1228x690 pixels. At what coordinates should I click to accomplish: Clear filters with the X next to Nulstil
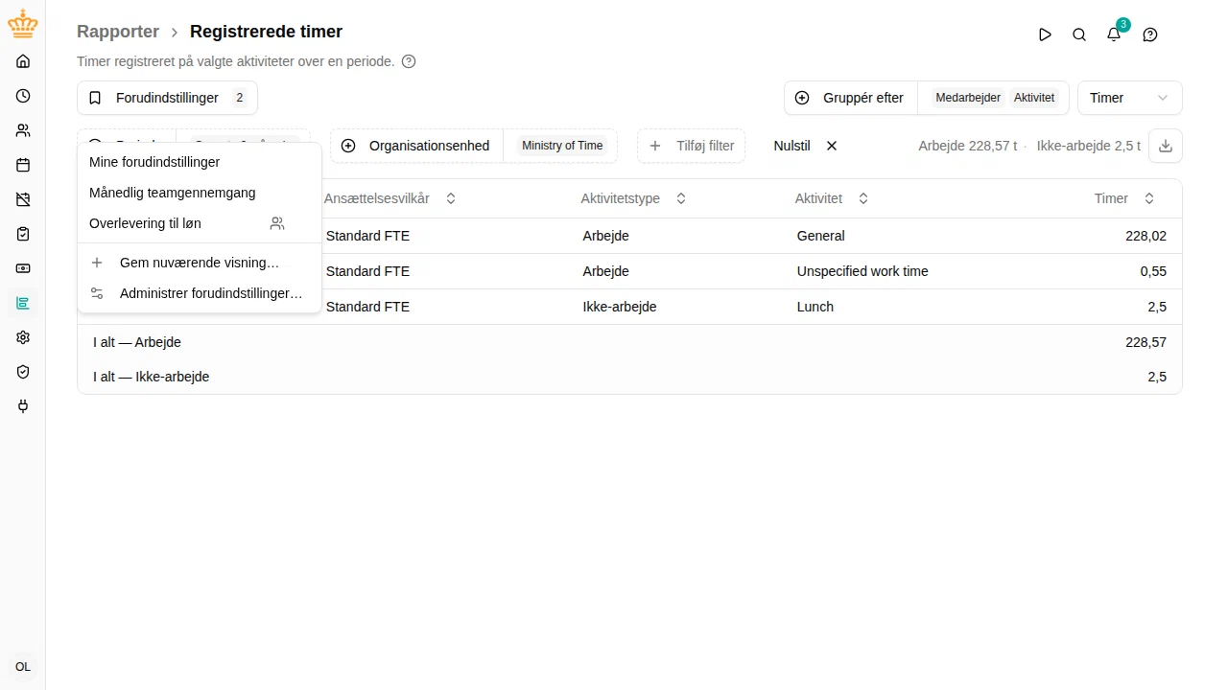832,146
